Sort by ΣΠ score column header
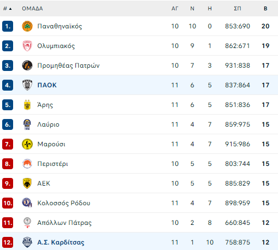Screen dimensions: 278x250 238,9
